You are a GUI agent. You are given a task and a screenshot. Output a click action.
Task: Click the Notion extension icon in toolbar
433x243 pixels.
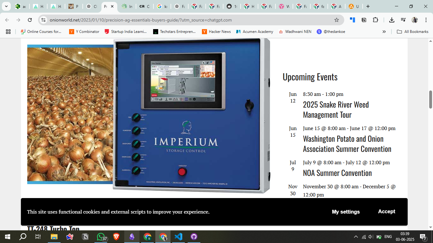coord(364,20)
